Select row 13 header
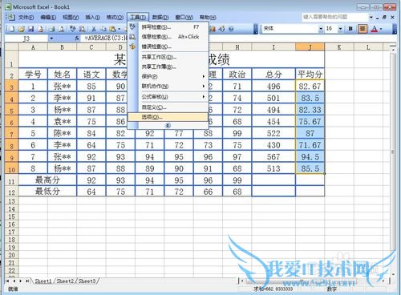The width and height of the screenshot is (401, 295). [x=11, y=201]
